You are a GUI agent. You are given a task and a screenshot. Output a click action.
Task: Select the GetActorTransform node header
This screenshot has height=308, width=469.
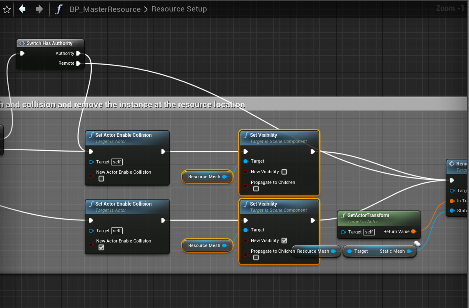(368, 215)
